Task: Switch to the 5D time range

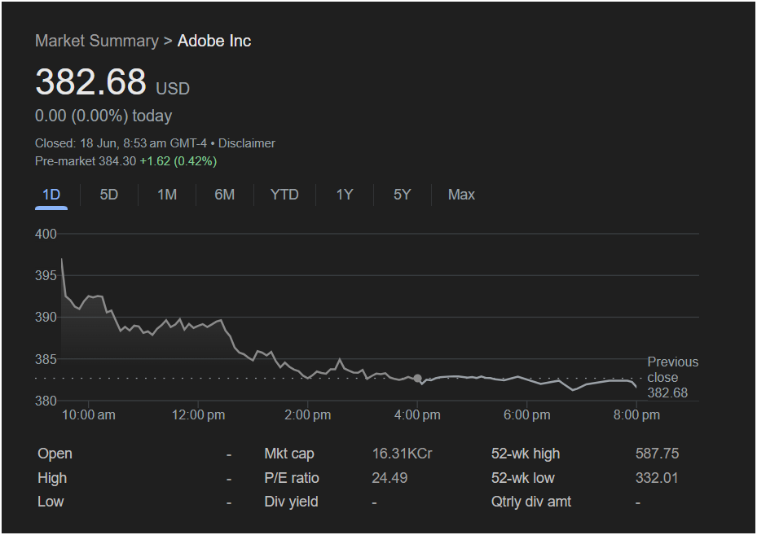Action: coord(108,195)
